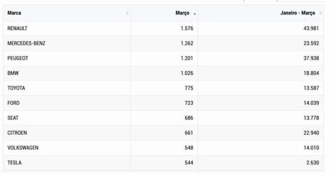This screenshot has width=332, height=177.
Task: Click the descending sort arrow beside Março
Action: [x=194, y=14]
